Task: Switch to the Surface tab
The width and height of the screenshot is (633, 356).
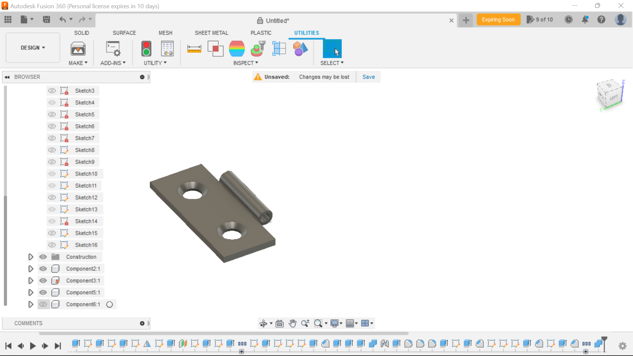Action: pyautogui.click(x=124, y=33)
